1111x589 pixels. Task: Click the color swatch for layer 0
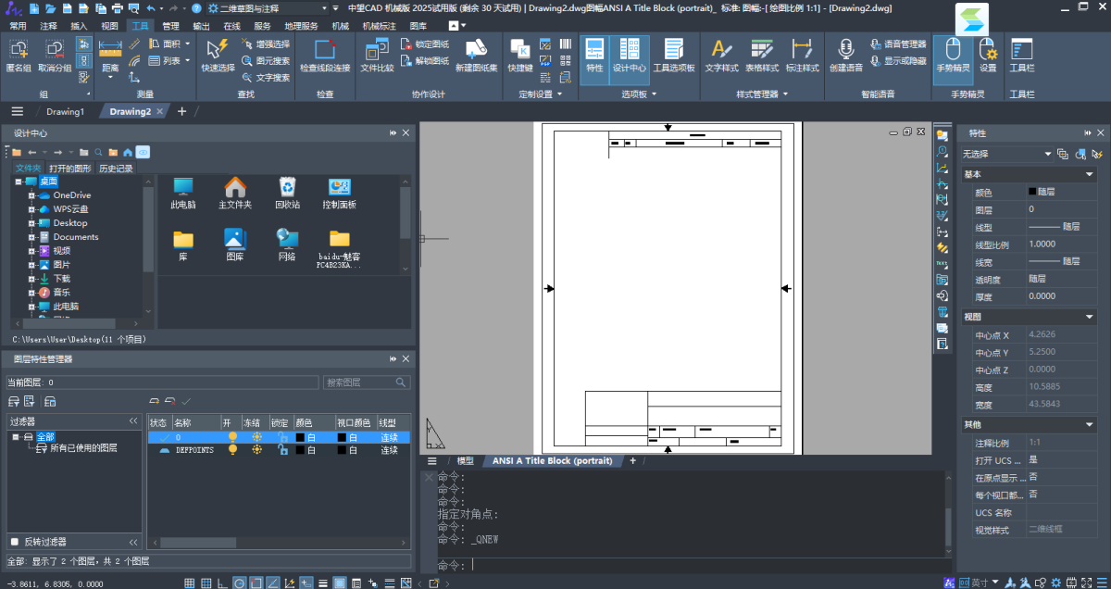click(x=300, y=436)
